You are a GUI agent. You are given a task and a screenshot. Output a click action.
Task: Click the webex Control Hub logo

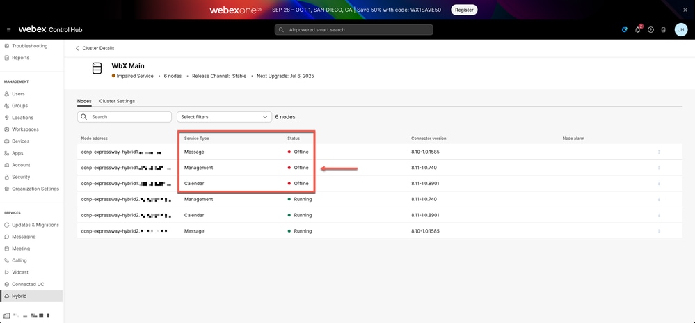click(x=50, y=30)
